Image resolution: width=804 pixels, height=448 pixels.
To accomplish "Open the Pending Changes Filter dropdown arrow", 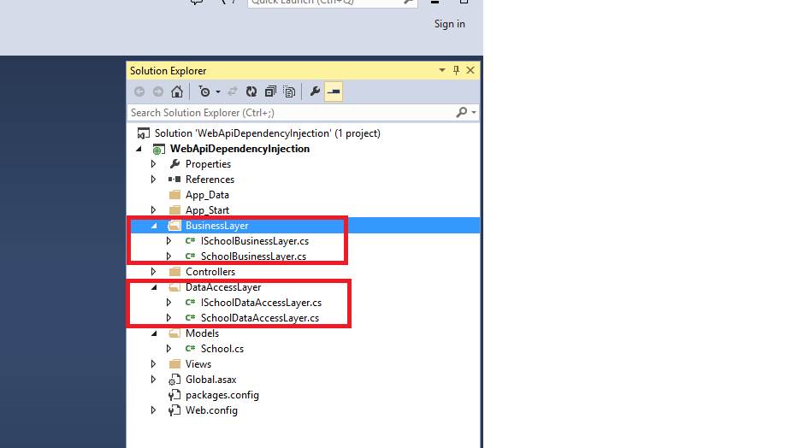I will (218, 91).
